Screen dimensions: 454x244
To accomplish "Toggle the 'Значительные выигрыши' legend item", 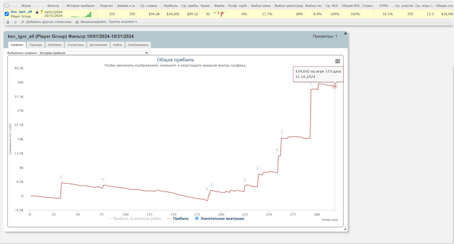I will coord(219,219).
